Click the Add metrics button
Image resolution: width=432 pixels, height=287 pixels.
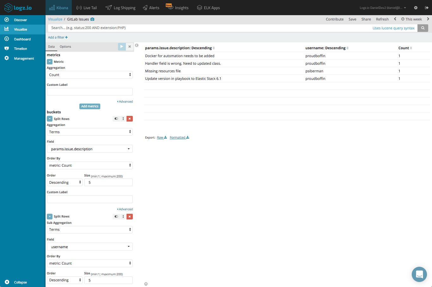[x=90, y=106]
